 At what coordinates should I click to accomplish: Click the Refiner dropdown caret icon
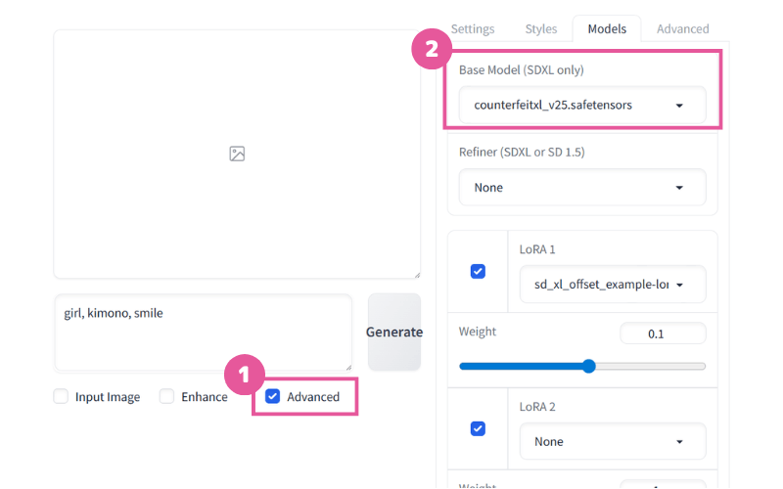point(679,188)
